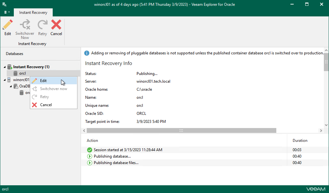Select orcl under Instant Recovery
Viewport: 329px width, 193px height.
[x=22, y=73]
